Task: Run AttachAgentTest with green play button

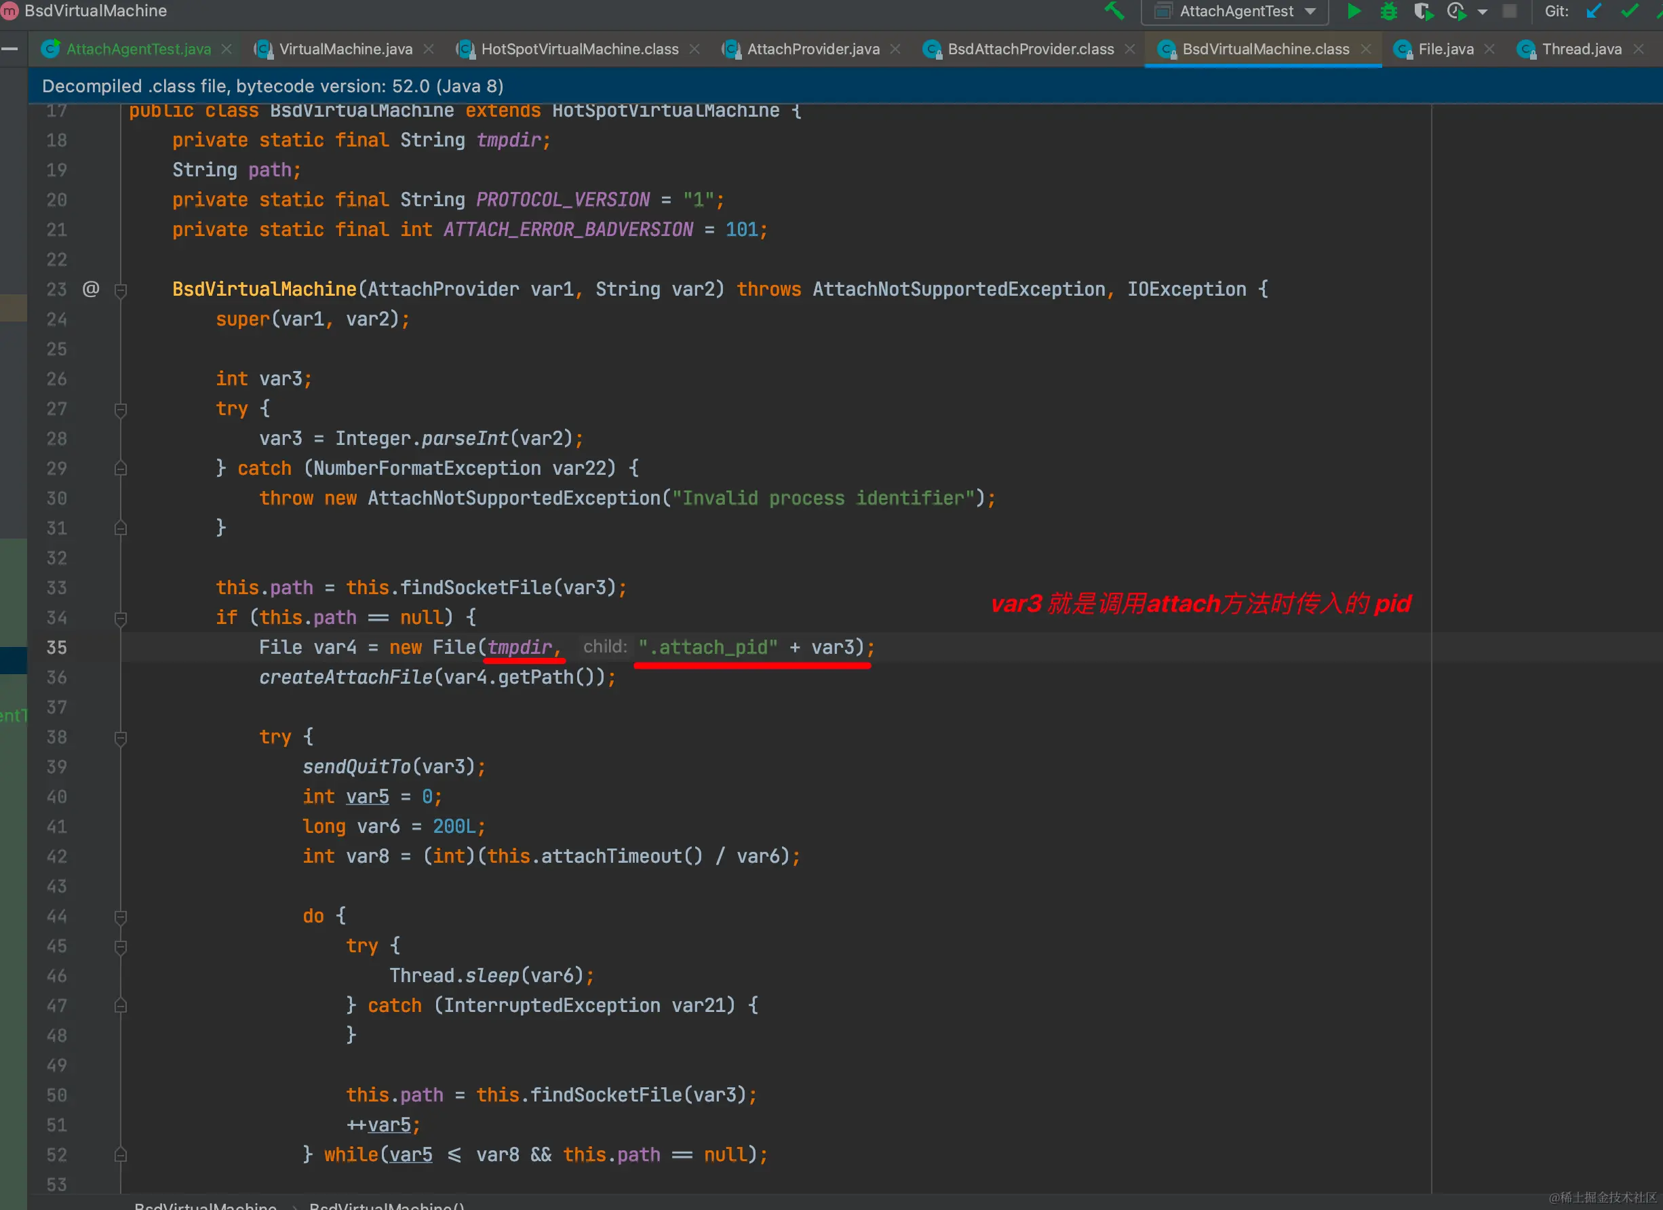Action: click(x=1354, y=11)
